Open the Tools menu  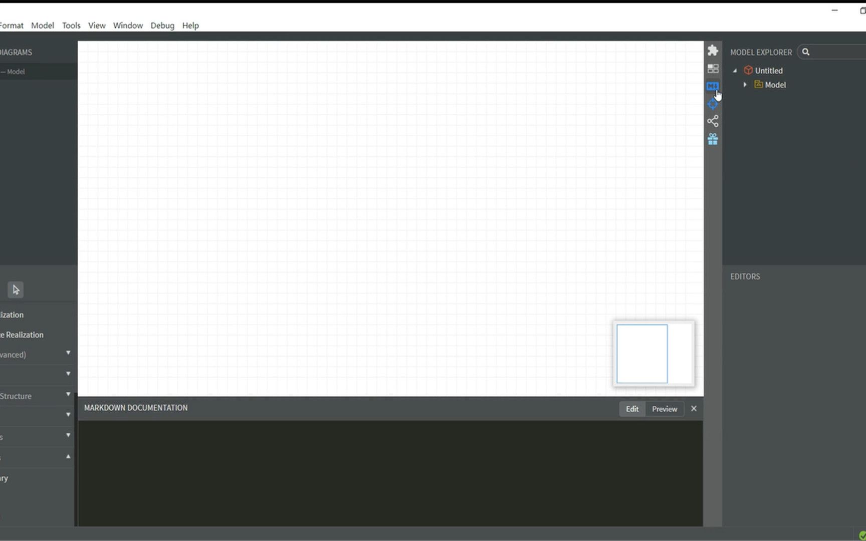click(x=71, y=25)
